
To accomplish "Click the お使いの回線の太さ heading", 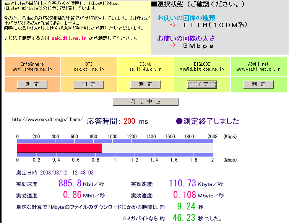I will pos(186,38).
